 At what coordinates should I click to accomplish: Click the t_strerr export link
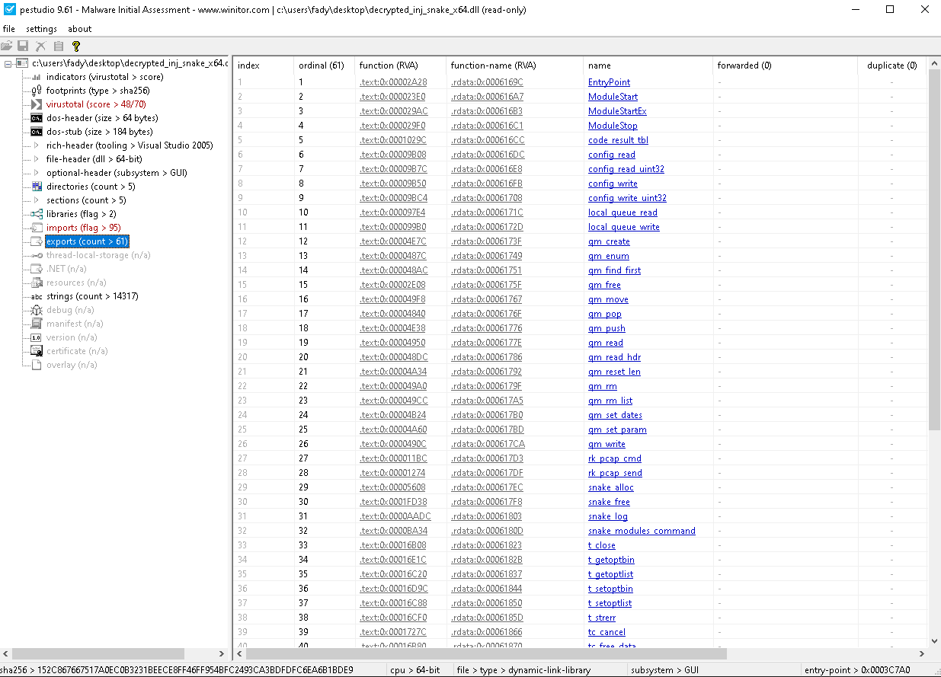pos(602,618)
